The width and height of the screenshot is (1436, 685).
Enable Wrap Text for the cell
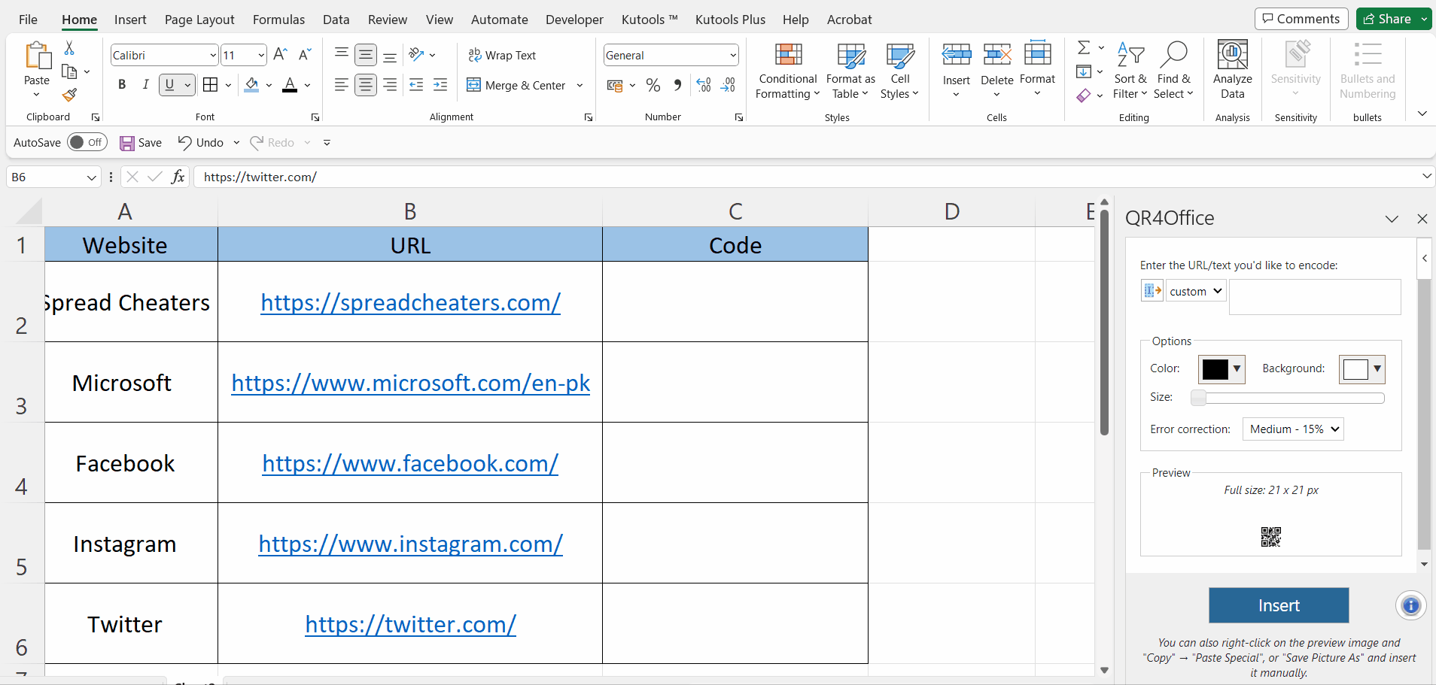(504, 54)
